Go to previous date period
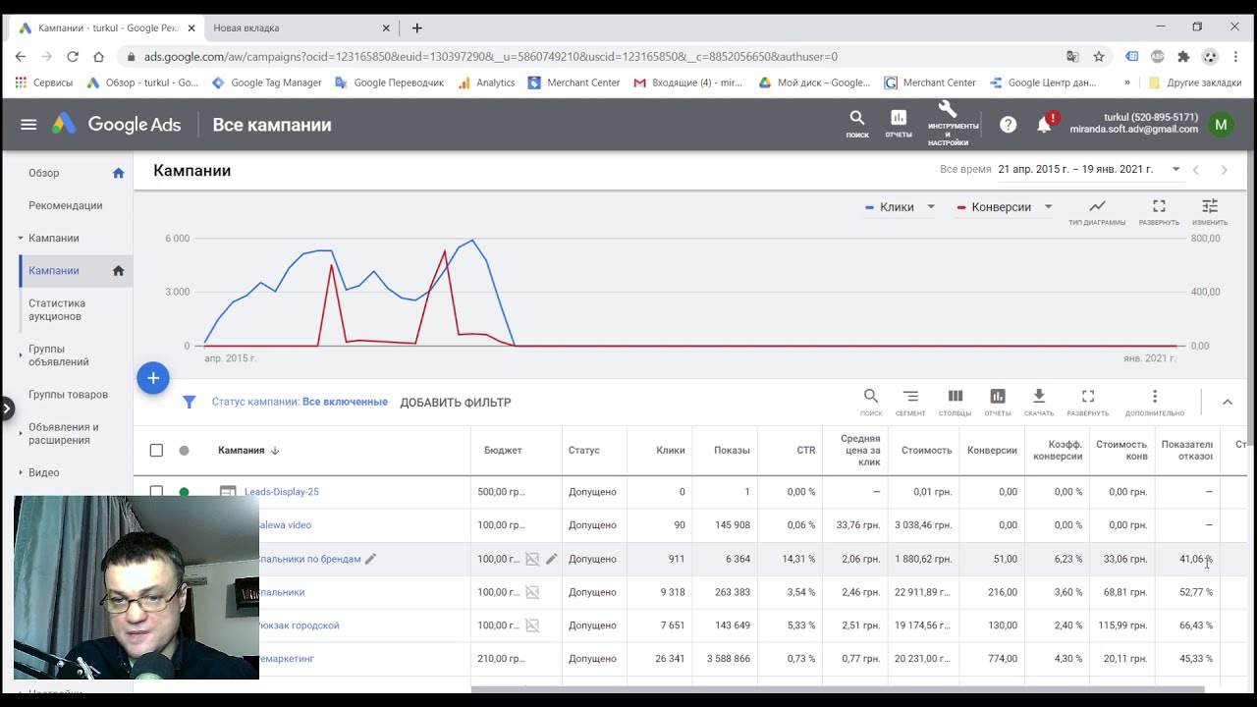Viewport: 1257px width, 707px height. pyautogui.click(x=1196, y=170)
